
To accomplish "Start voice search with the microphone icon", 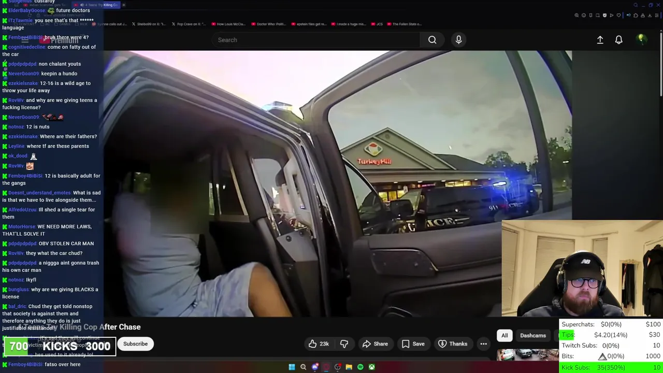I will click(x=458, y=40).
